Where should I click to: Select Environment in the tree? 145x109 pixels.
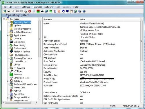click(x=20, y=48)
